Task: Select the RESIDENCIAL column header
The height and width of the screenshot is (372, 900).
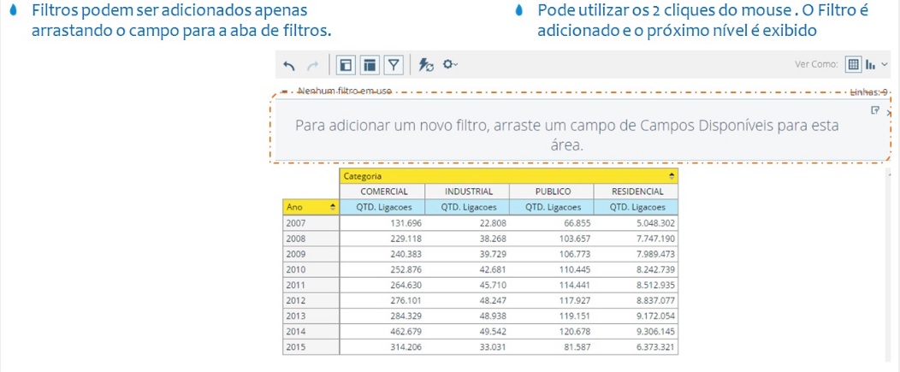Action: click(636, 192)
